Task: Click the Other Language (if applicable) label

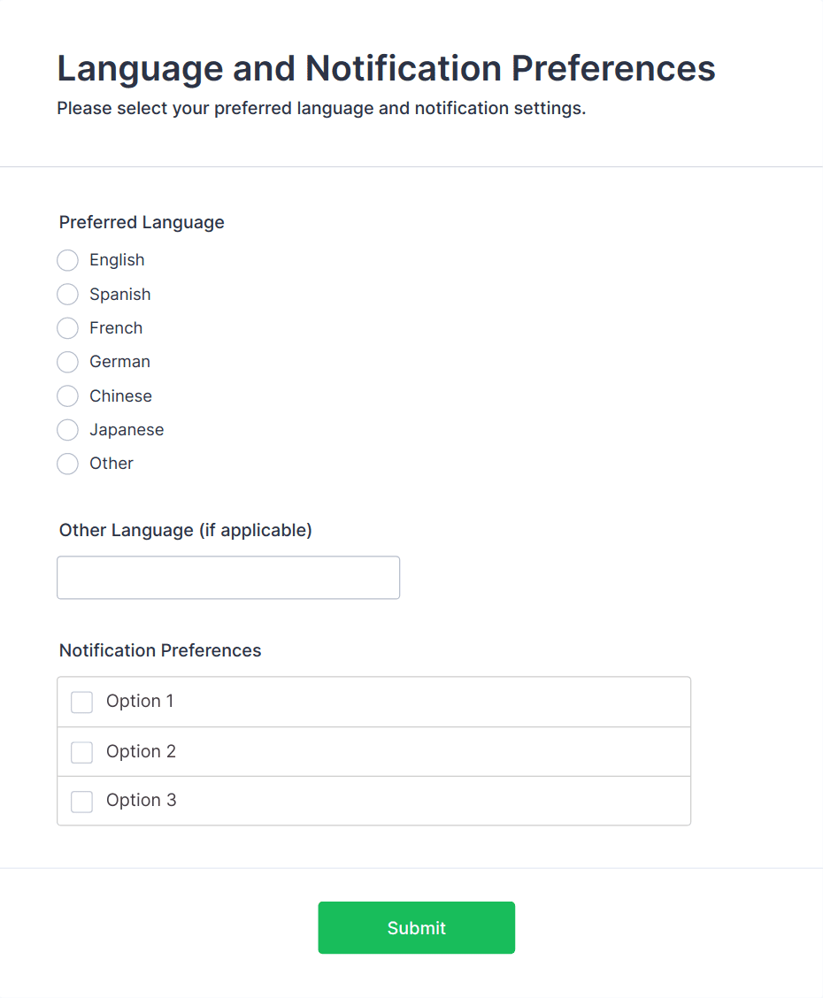Action: click(x=186, y=530)
